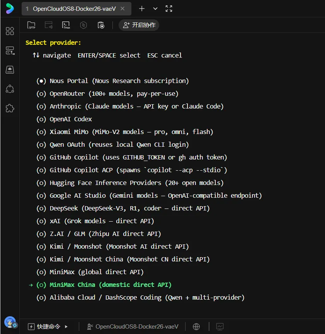Click the app logo in top-left corner

click(x=10, y=8)
